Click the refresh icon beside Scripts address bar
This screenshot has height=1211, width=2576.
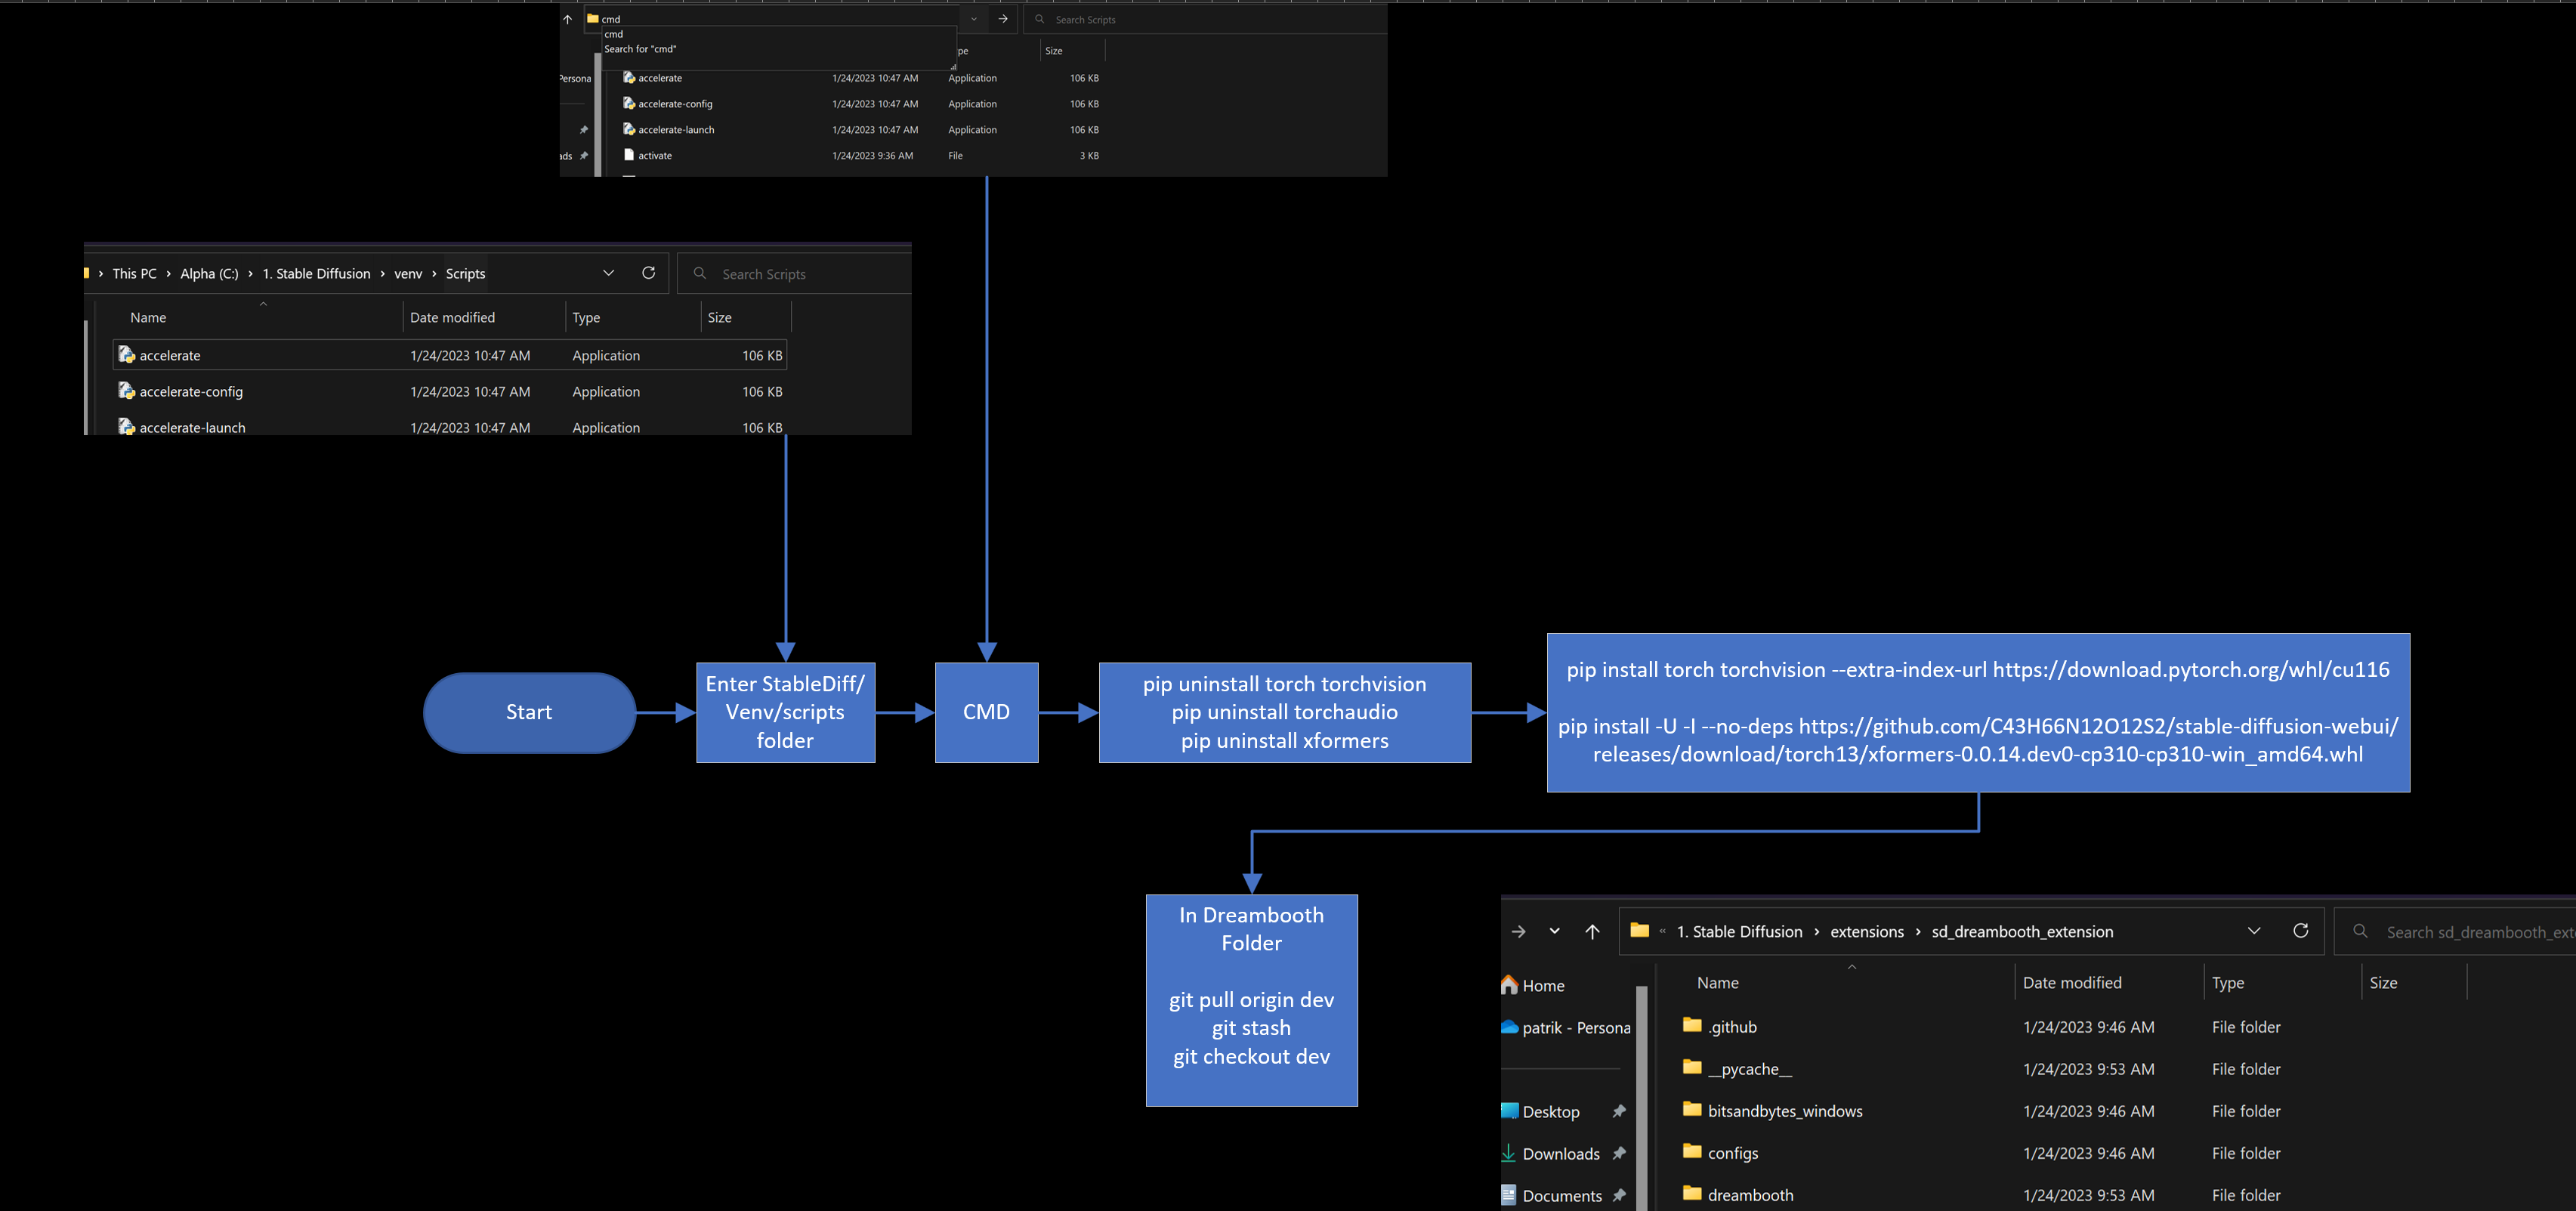point(648,273)
